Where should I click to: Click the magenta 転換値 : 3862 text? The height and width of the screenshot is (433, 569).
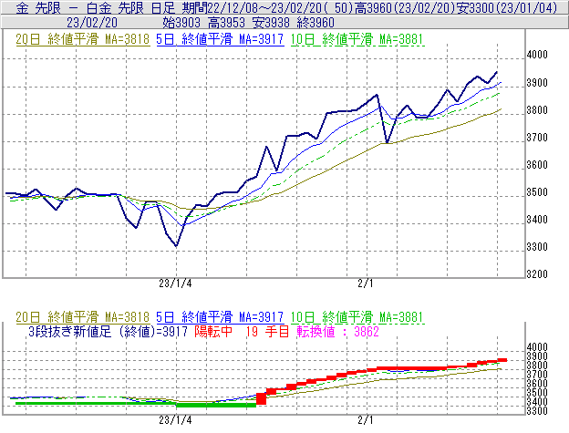[337, 332]
